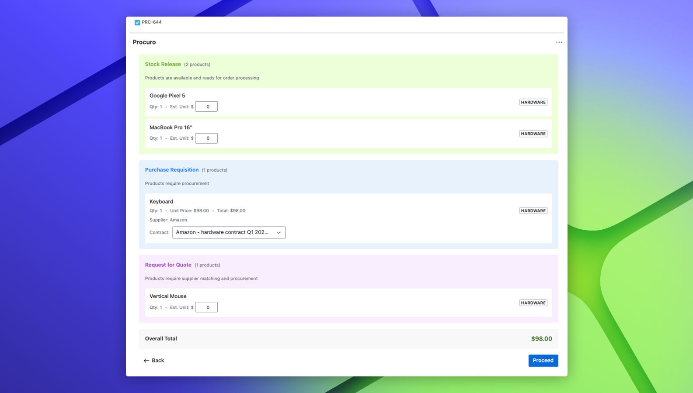
Task: Click the Keyboard Contract: label
Action: (160, 233)
